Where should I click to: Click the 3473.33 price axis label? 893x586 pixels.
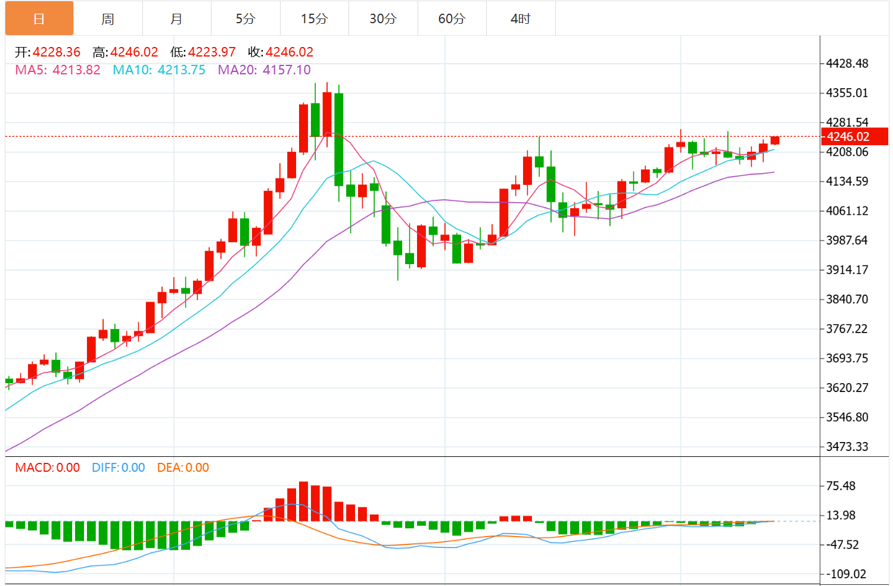click(x=847, y=446)
